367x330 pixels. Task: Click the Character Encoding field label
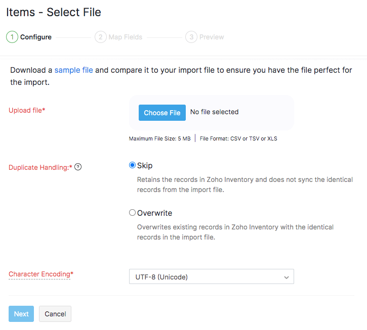click(x=40, y=274)
